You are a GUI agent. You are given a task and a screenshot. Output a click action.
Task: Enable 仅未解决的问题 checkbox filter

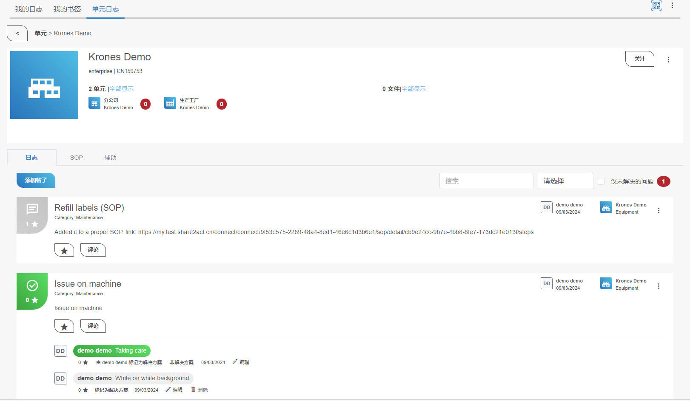(601, 181)
